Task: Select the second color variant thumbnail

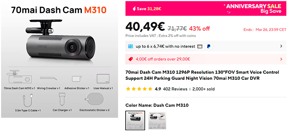Action: pyautogui.click(x=157, y=120)
